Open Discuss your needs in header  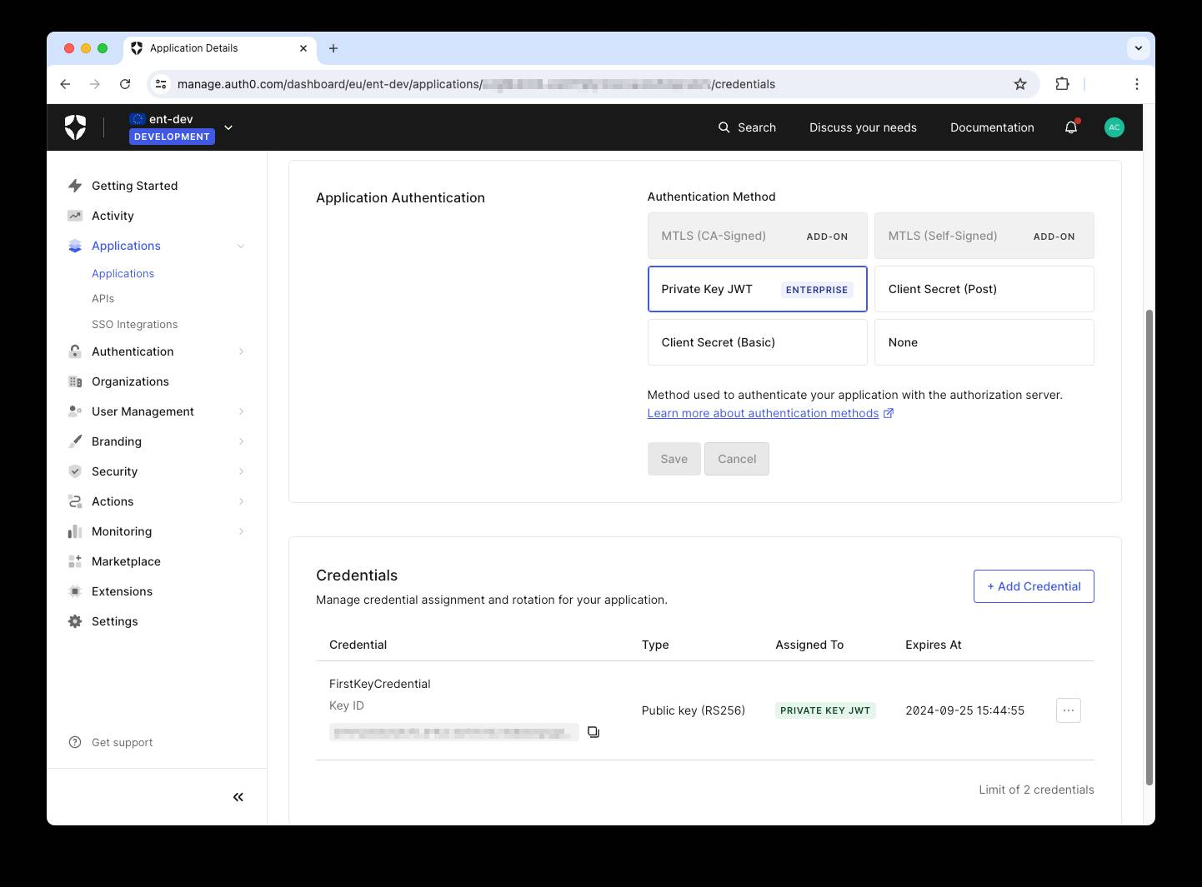863,127
